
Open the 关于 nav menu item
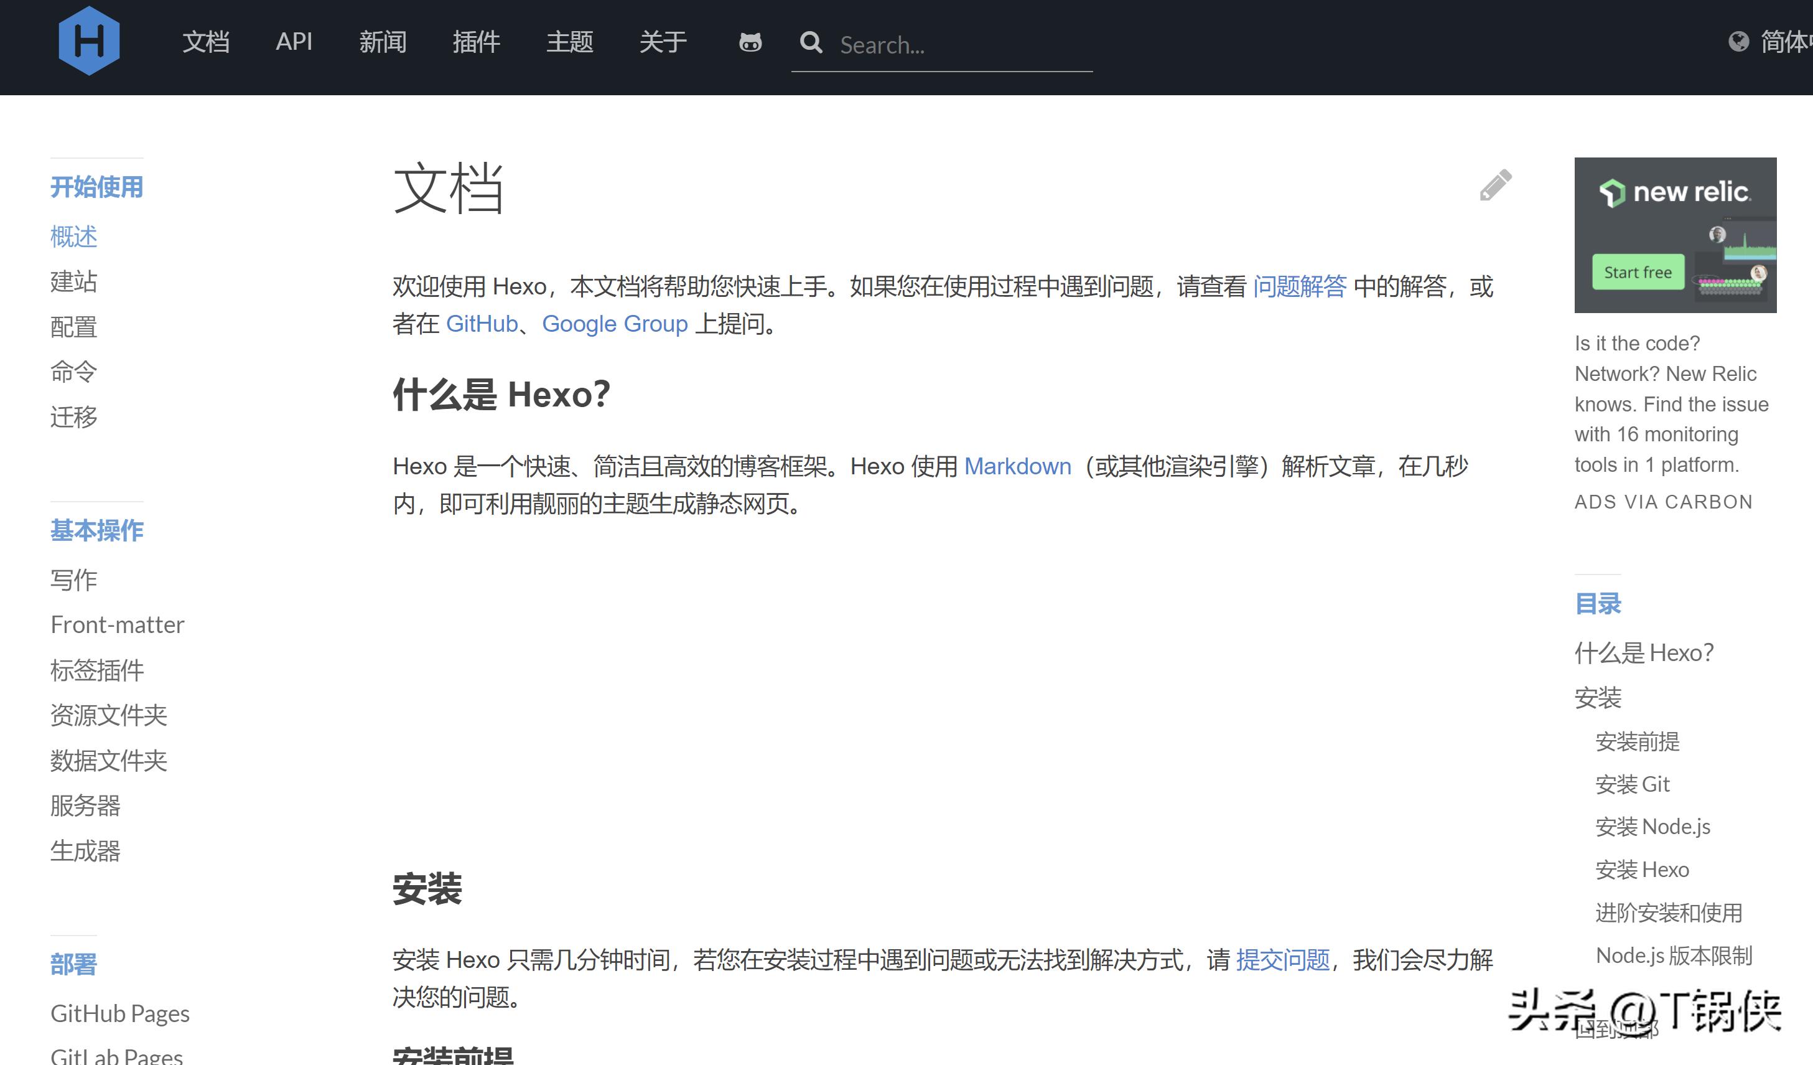663,42
